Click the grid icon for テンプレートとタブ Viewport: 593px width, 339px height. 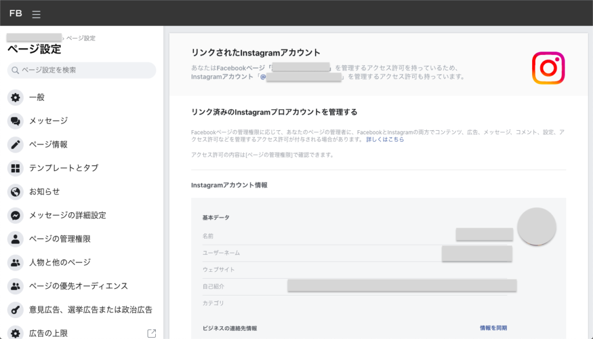click(16, 168)
